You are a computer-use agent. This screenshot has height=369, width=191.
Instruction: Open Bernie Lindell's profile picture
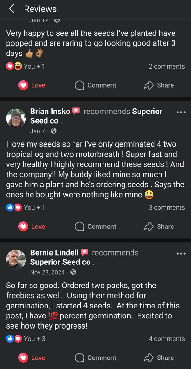[x=16, y=259]
